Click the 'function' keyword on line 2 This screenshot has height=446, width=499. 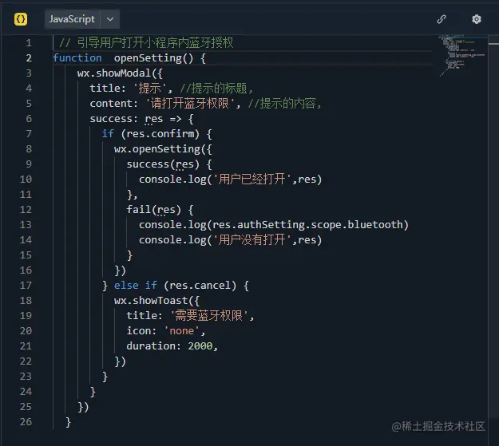tap(77, 58)
